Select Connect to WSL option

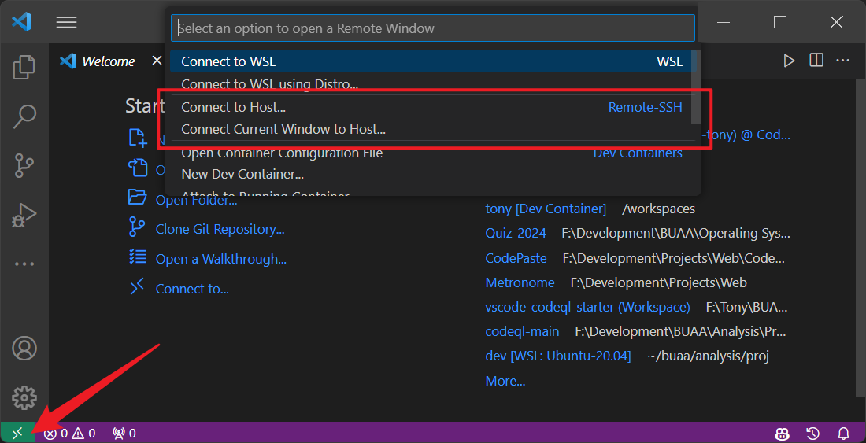(x=228, y=61)
